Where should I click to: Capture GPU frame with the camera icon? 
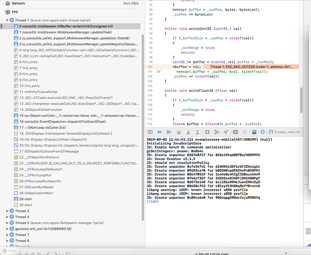(x=235, y=132)
